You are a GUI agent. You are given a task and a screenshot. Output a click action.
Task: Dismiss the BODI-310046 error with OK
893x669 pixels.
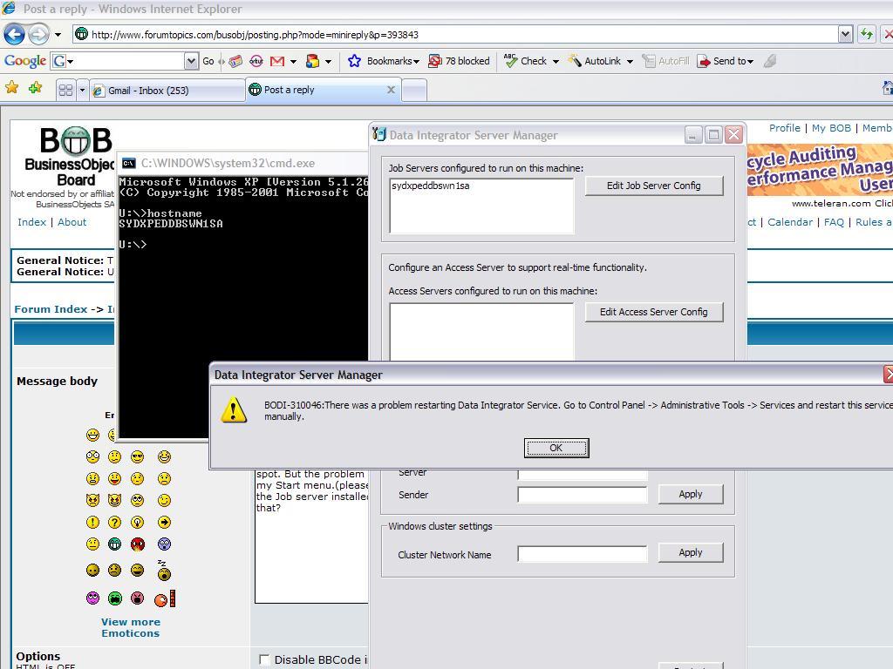[556, 447]
